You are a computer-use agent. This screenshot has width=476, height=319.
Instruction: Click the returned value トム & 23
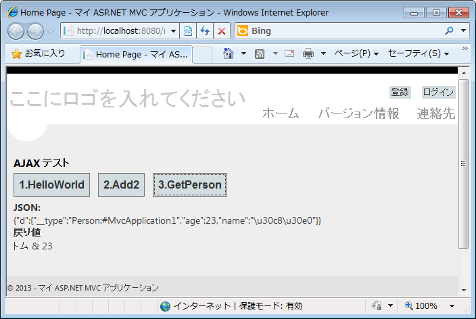pos(32,246)
